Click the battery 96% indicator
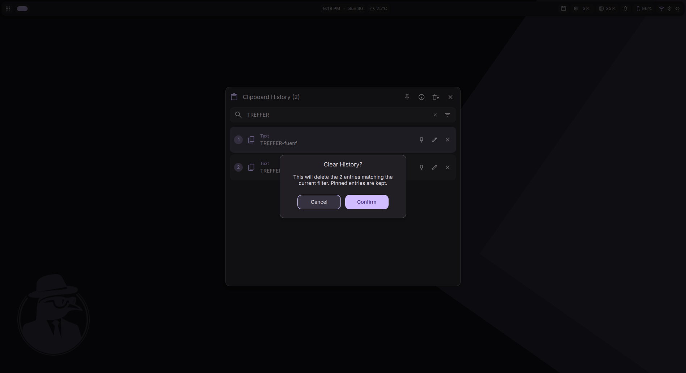This screenshot has width=686, height=373. point(644,9)
